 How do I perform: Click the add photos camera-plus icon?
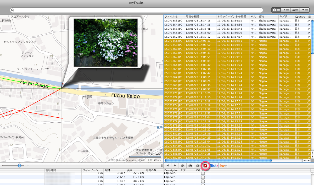(x=183, y=166)
